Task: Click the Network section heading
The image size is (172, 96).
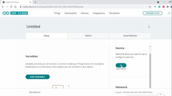Action: click(x=121, y=87)
